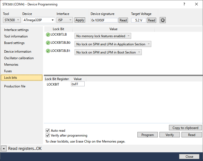Open the LOCKBIT.BLB1 value dropdown

108,52
